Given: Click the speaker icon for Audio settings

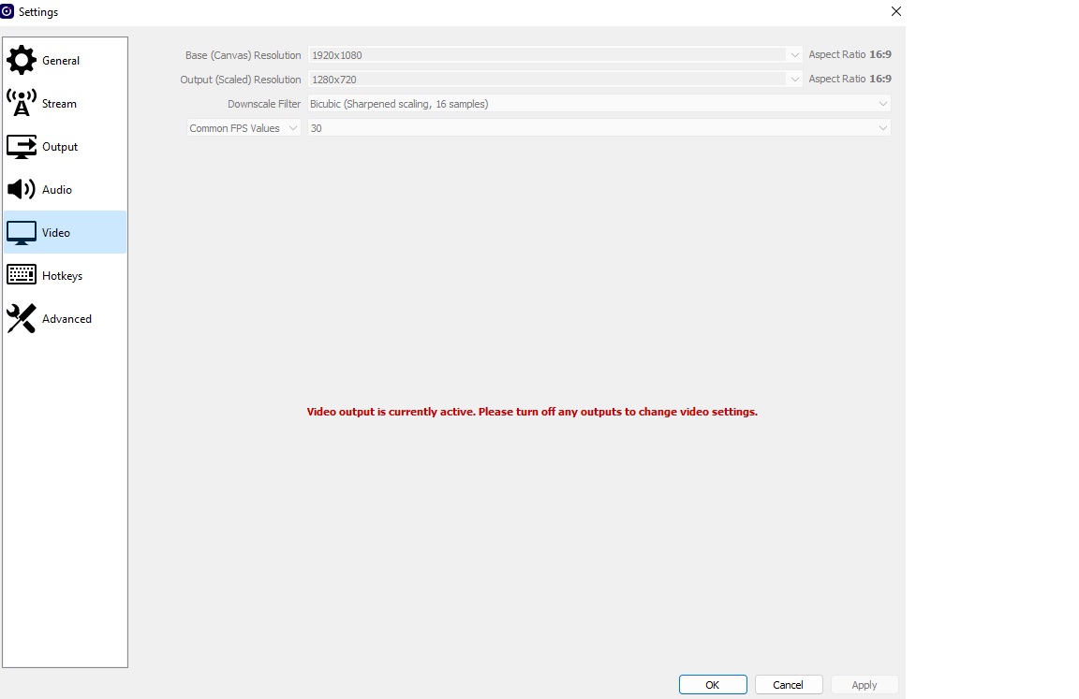Looking at the screenshot, I should [22, 190].
